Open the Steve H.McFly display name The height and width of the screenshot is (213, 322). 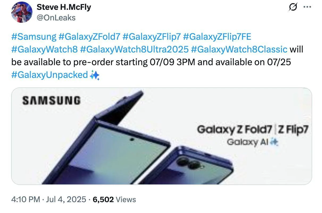[x=64, y=7]
